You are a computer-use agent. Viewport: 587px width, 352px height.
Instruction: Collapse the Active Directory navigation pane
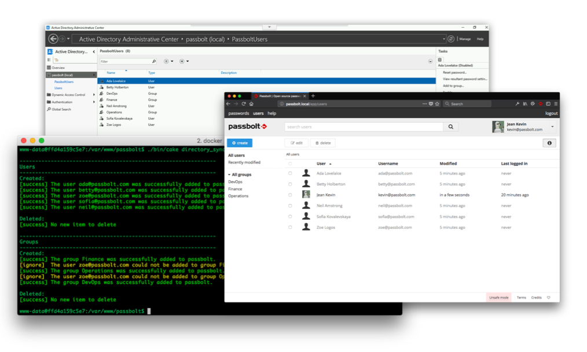[94, 51]
